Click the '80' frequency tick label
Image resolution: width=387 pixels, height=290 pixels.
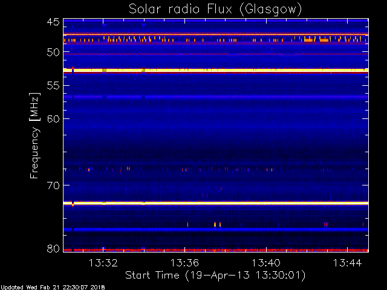(x=53, y=248)
